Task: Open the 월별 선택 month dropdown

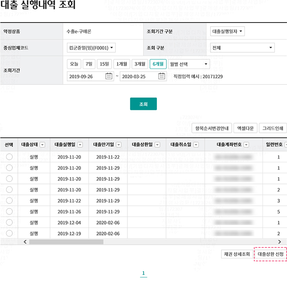Action: click(x=189, y=64)
